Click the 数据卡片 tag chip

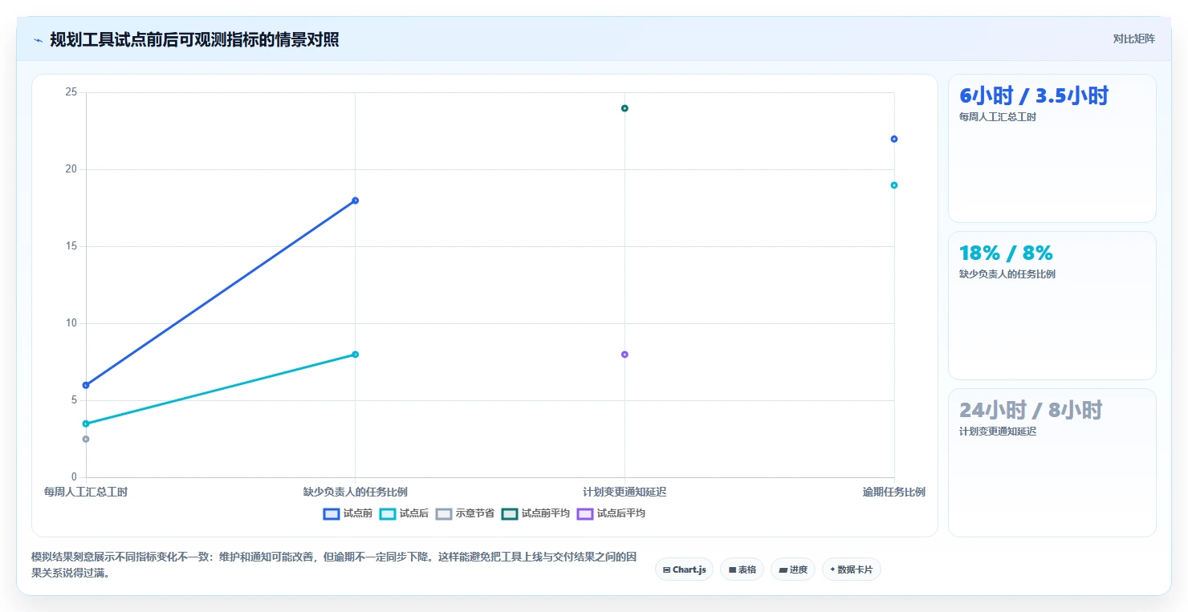852,569
